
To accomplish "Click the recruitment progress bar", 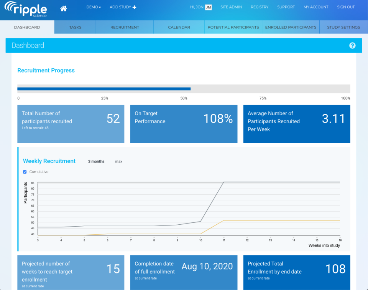I will tap(184, 88).
